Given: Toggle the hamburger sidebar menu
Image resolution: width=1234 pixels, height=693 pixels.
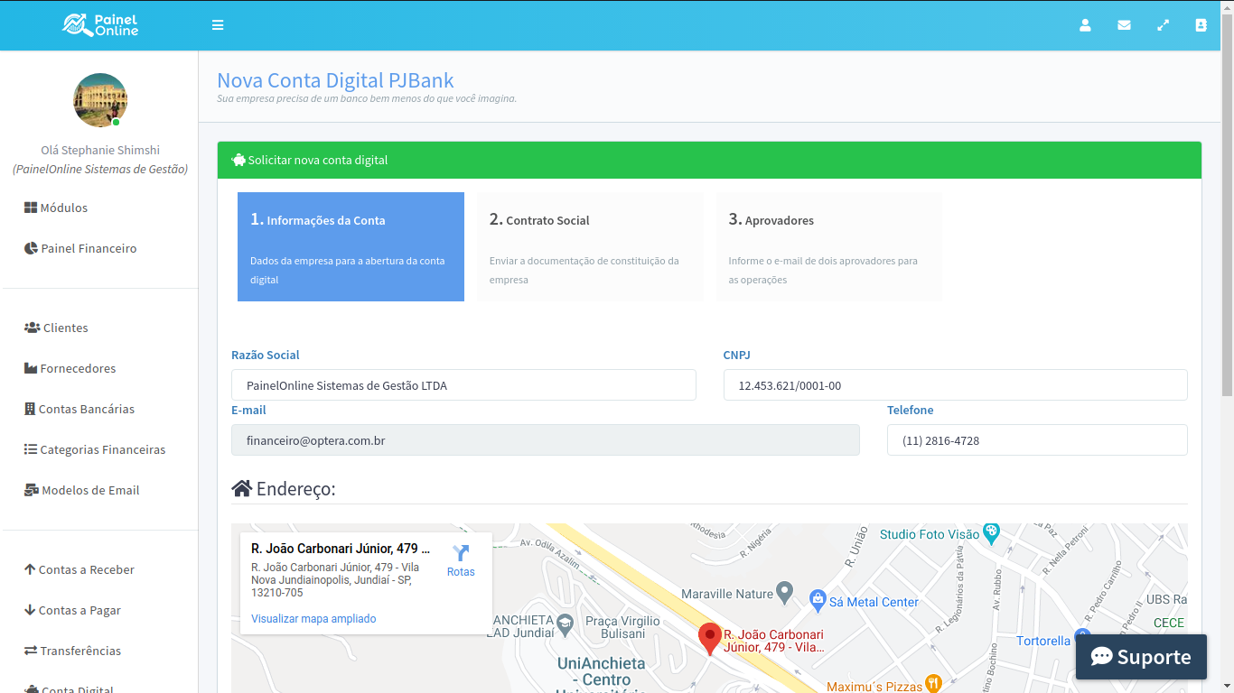Looking at the screenshot, I should pyautogui.click(x=218, y=25).
